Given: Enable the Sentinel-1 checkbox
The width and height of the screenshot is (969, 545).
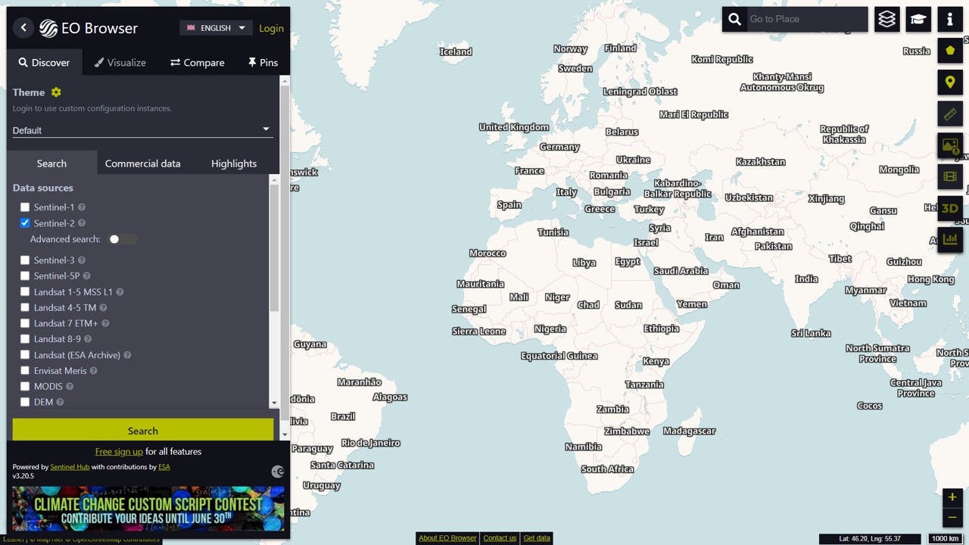Looking at the screenshot, I should tap(25, 207).
